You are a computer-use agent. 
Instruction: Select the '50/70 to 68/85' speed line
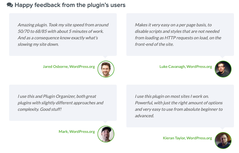[x=61, y=31]
